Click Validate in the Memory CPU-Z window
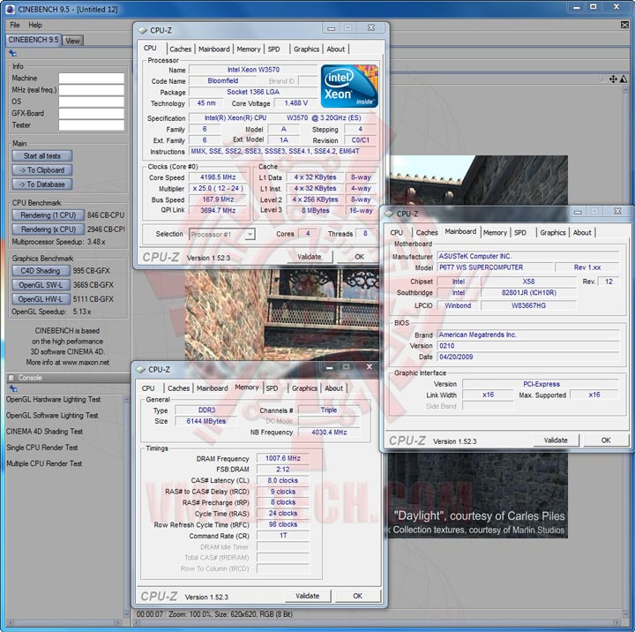Viewport: 635px width, 632px height. (x=308, y=596)
